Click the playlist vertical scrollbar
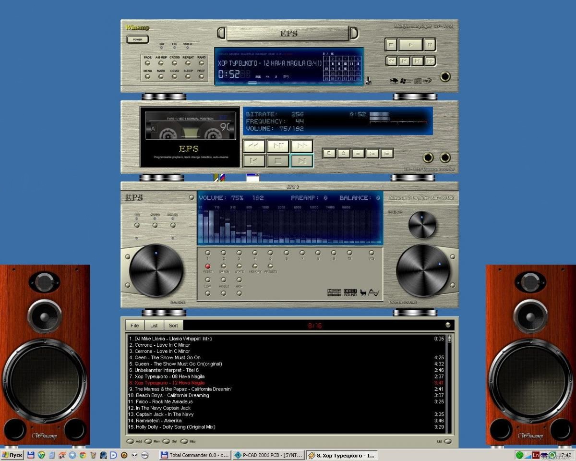Image resolution: width=576 pixels, height=461 pixels. coord(450,383)
